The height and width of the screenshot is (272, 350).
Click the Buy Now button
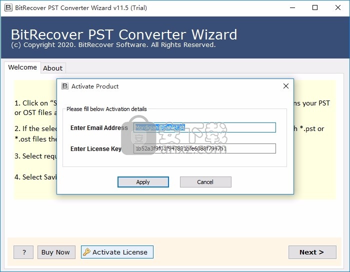56,252
